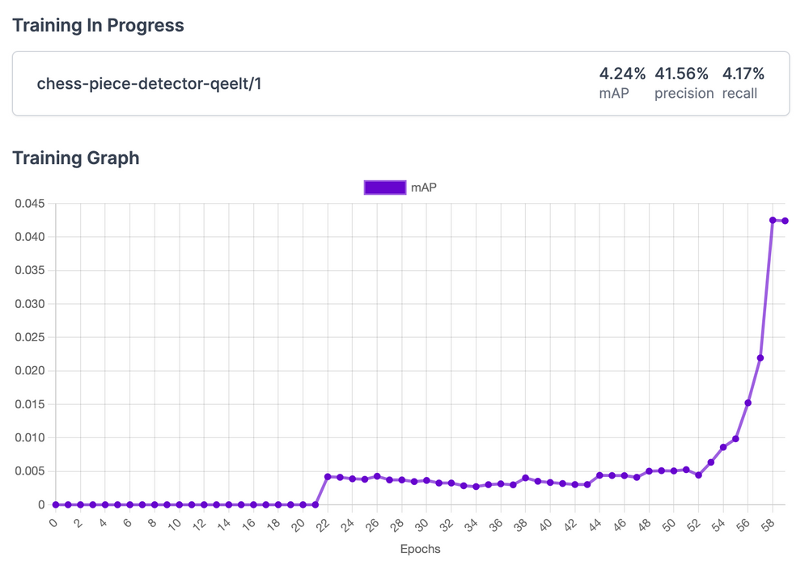This screenshot has width=809, height=578.
Task: Click the 41.56% precision metric value
Action: coord(684,73)
